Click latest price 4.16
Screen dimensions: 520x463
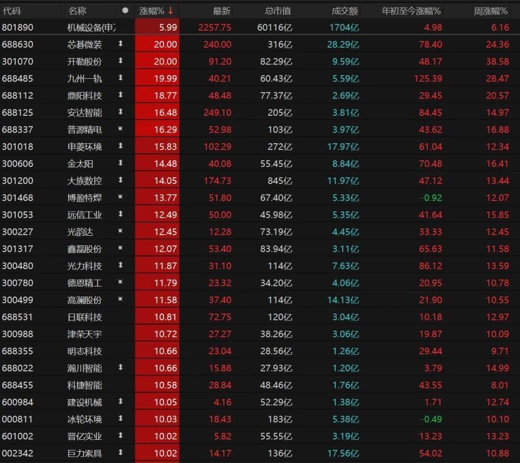[x=222, y=402]
